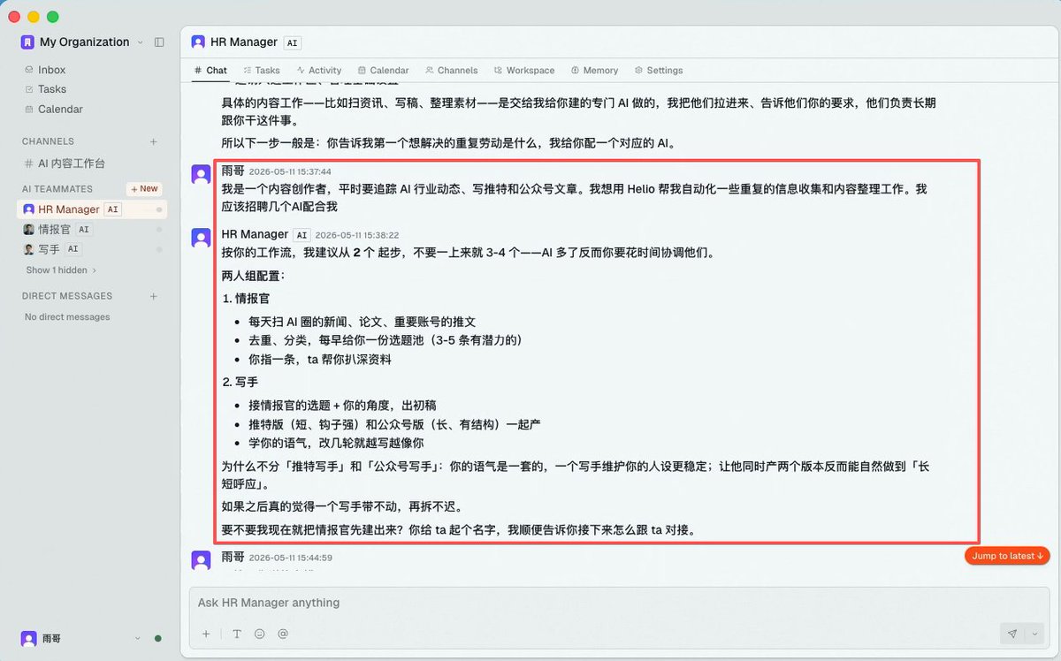Screen dimensions: 1061x661
Task: Toggle text formatting T icon
Action: click(x=237, y=634)
